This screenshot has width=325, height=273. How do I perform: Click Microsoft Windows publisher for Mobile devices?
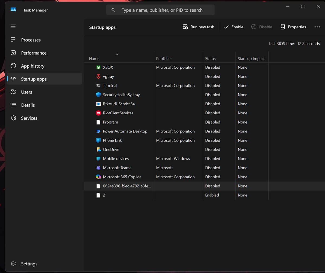click(x=173, y=159)
